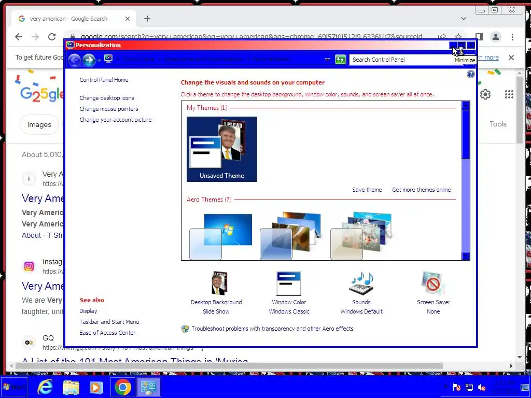This screenshot has width=531, height=398.
Task: Open the Chrome profile avatar
Action: click(496, 37)
